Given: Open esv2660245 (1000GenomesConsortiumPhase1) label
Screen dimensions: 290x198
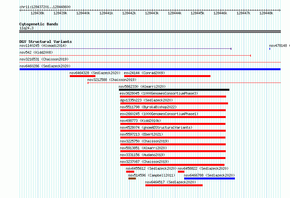Looking at the screenshot, I should pyautogui.click(x=159, y=114).
